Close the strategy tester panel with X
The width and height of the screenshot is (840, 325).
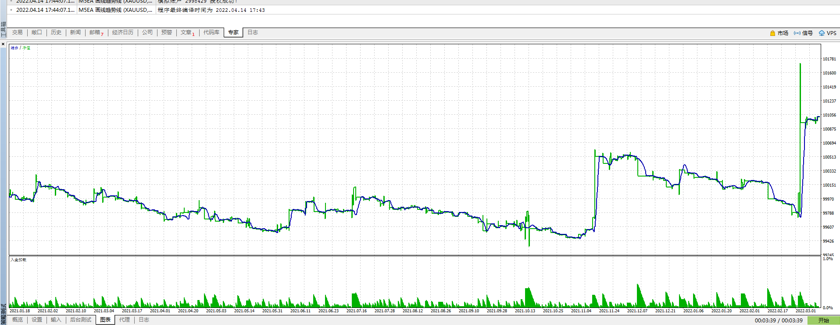(x=3, y=44)
